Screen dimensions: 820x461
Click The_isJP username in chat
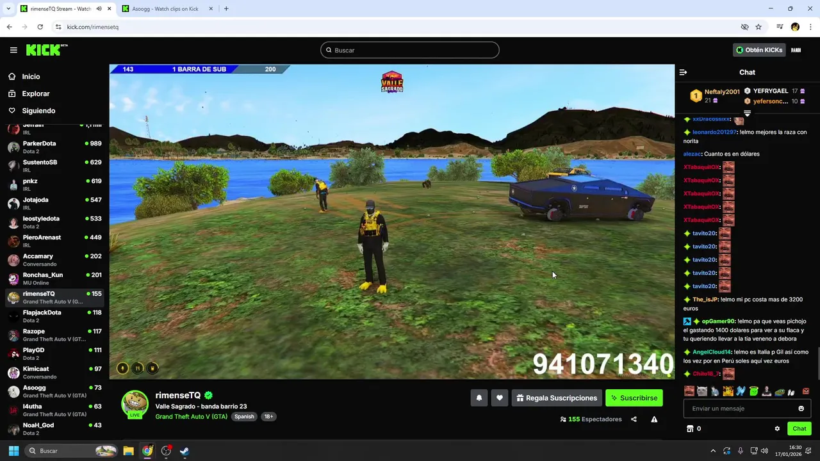(x=705, y=300)
